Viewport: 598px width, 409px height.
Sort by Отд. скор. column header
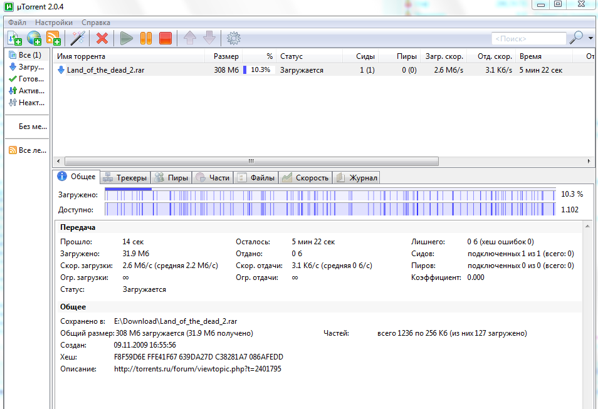491,56
